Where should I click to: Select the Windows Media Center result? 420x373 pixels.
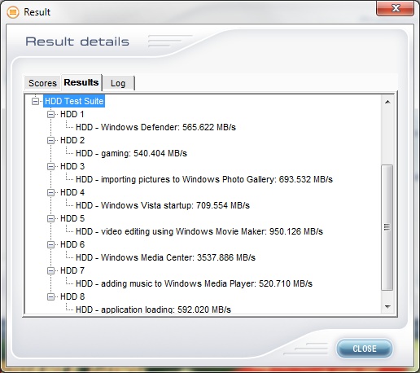165,257
